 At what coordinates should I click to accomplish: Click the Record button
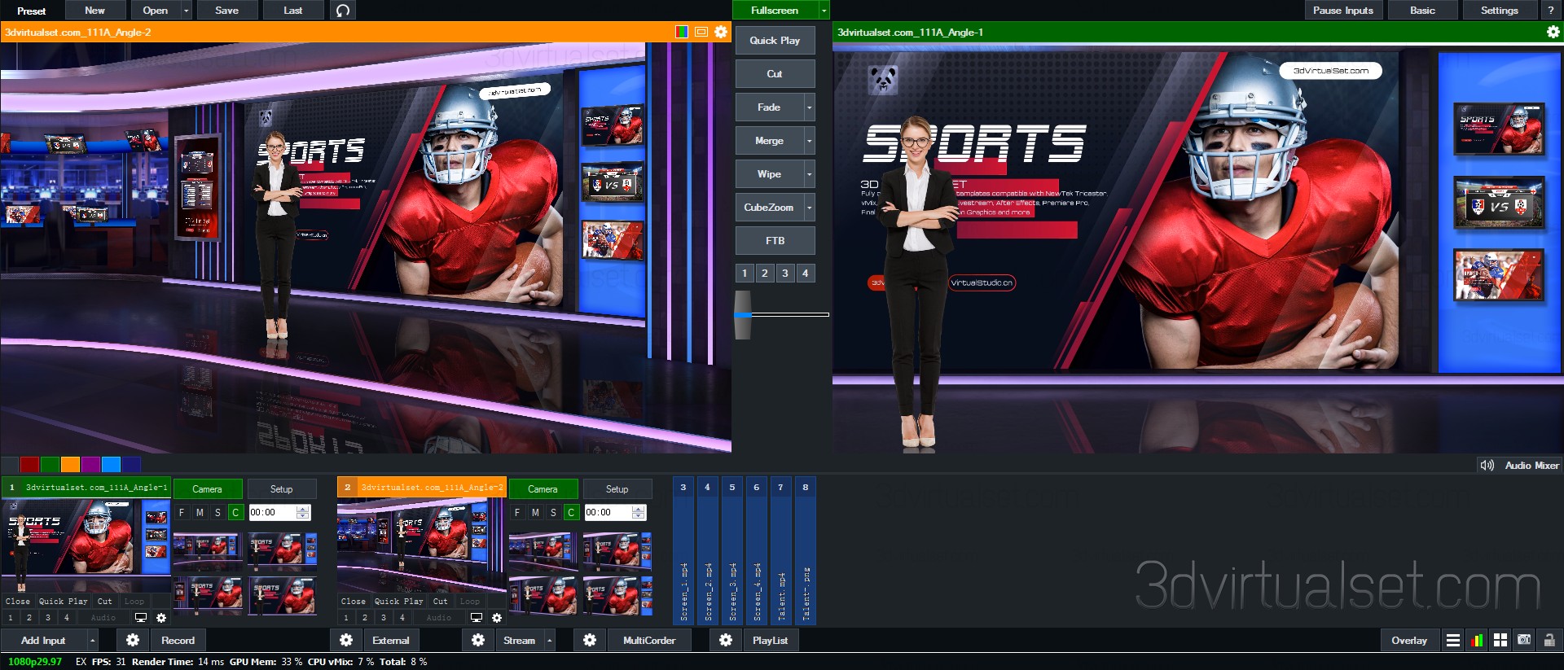tap(178, 640)
